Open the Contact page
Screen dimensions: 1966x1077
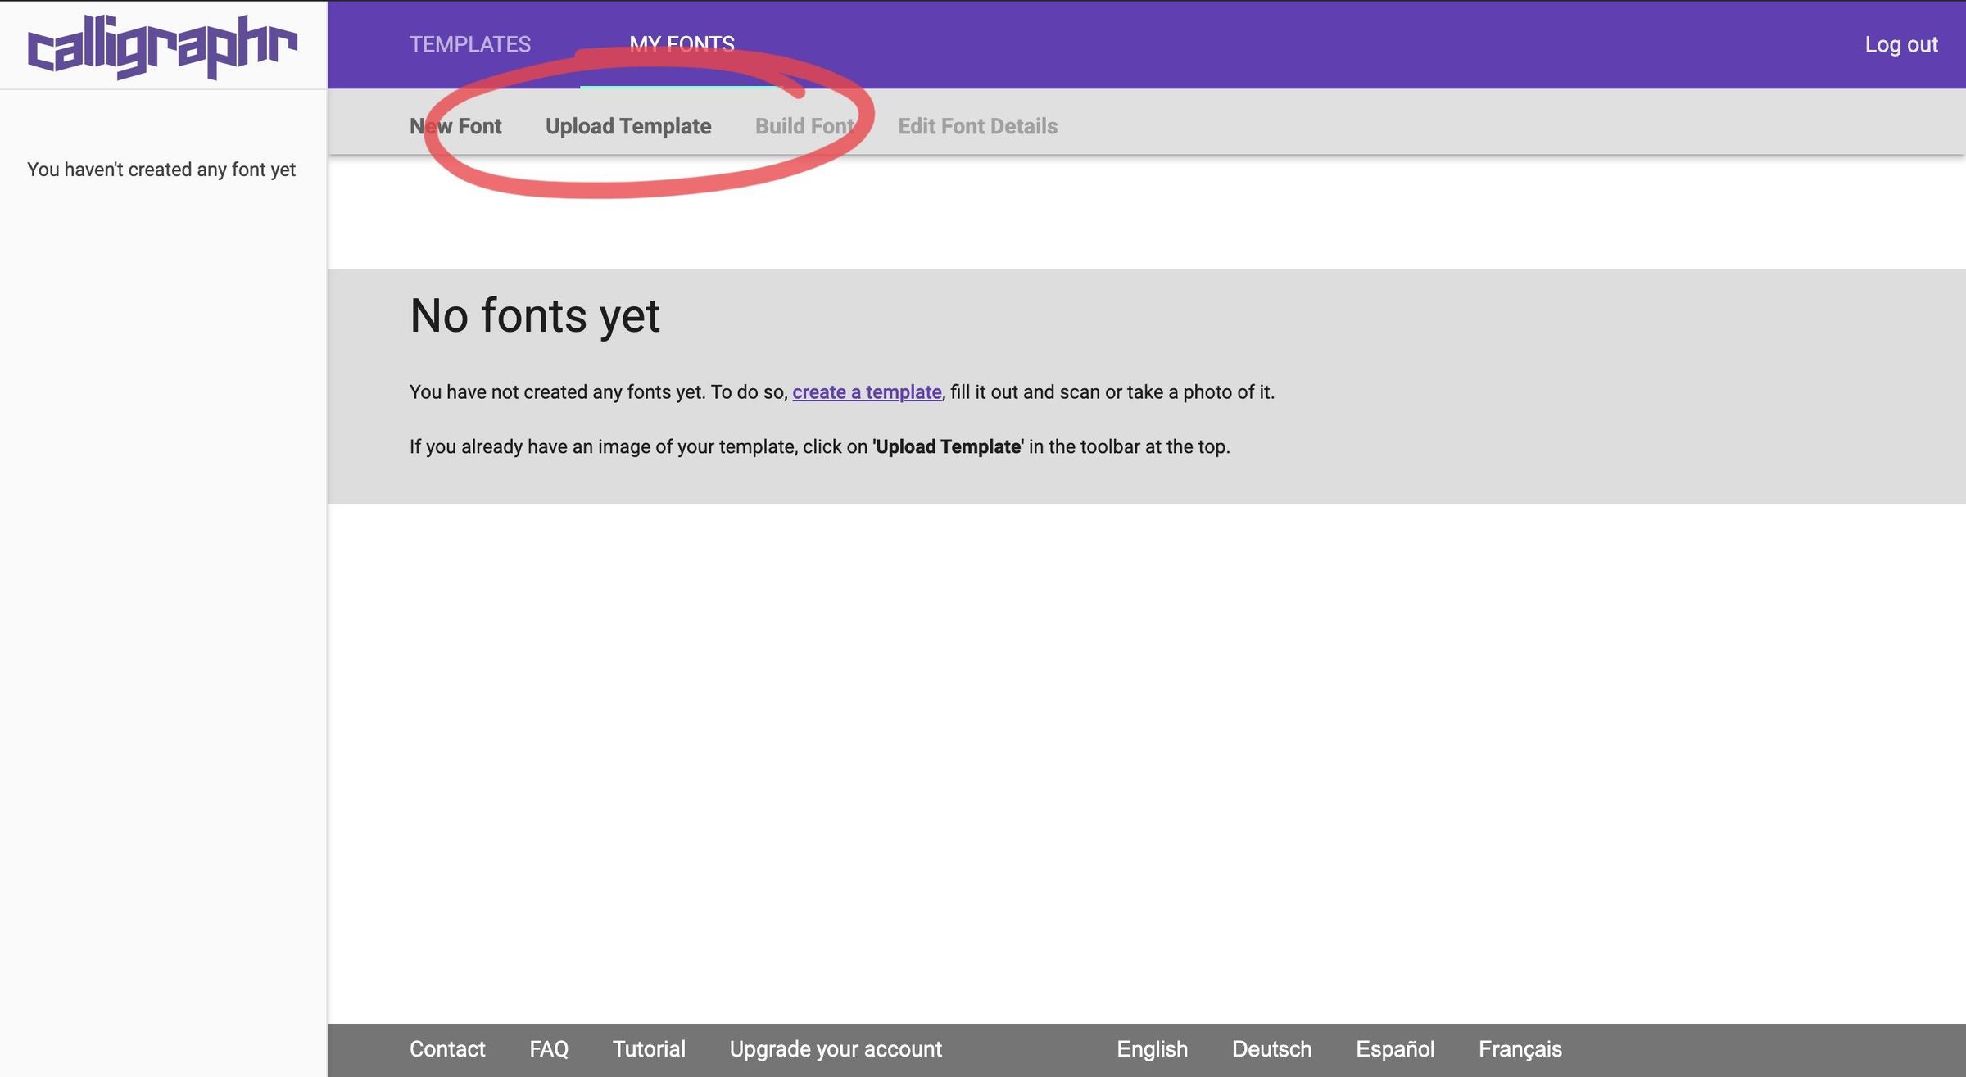(447, 1048)
